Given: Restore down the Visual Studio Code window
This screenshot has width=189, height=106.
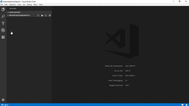Looking at the screenshot, I should 180,1.
